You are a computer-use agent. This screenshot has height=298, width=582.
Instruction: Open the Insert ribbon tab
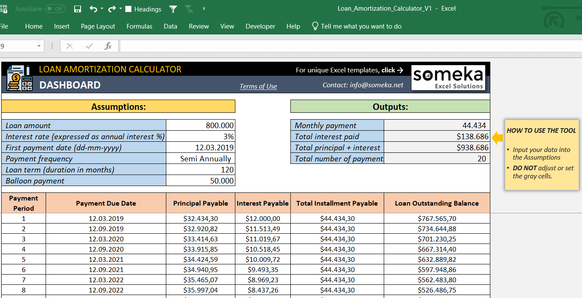(62, 26)
